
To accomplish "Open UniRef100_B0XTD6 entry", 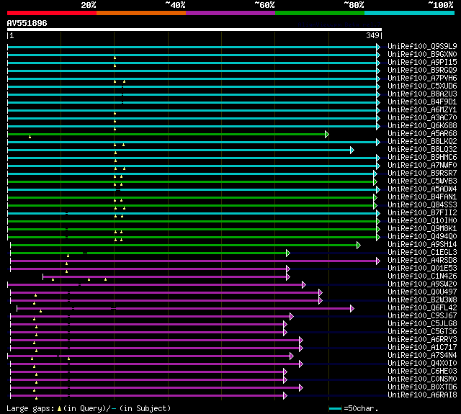I will click(422, 387).
